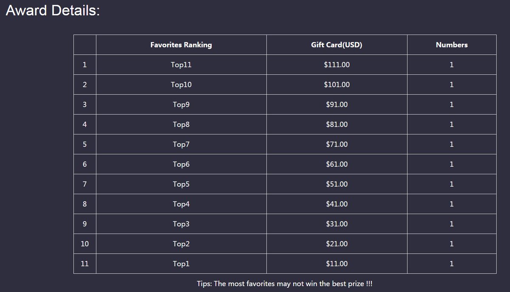This screenshot has height=292, width=510.
Task: Select the $11.00 gift card amount
Action: [337, 264]
